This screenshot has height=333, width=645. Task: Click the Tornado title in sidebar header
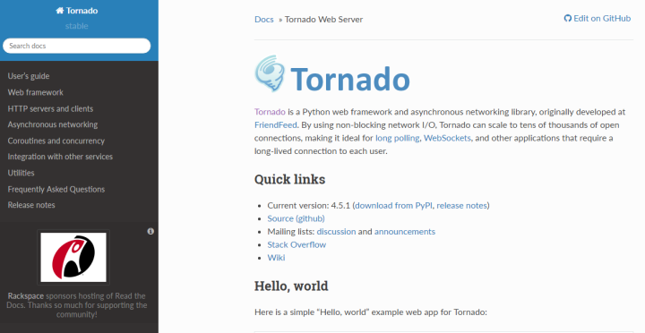[82, 11]
